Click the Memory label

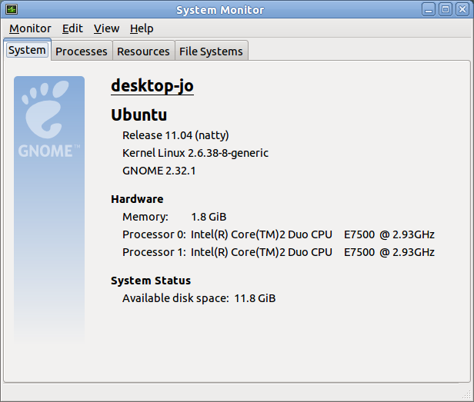[145, 217]
